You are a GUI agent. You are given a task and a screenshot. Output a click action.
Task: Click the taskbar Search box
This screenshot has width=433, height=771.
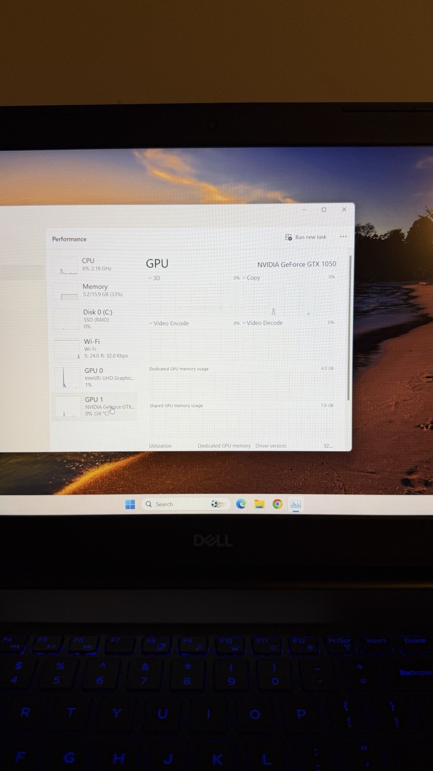185,504
